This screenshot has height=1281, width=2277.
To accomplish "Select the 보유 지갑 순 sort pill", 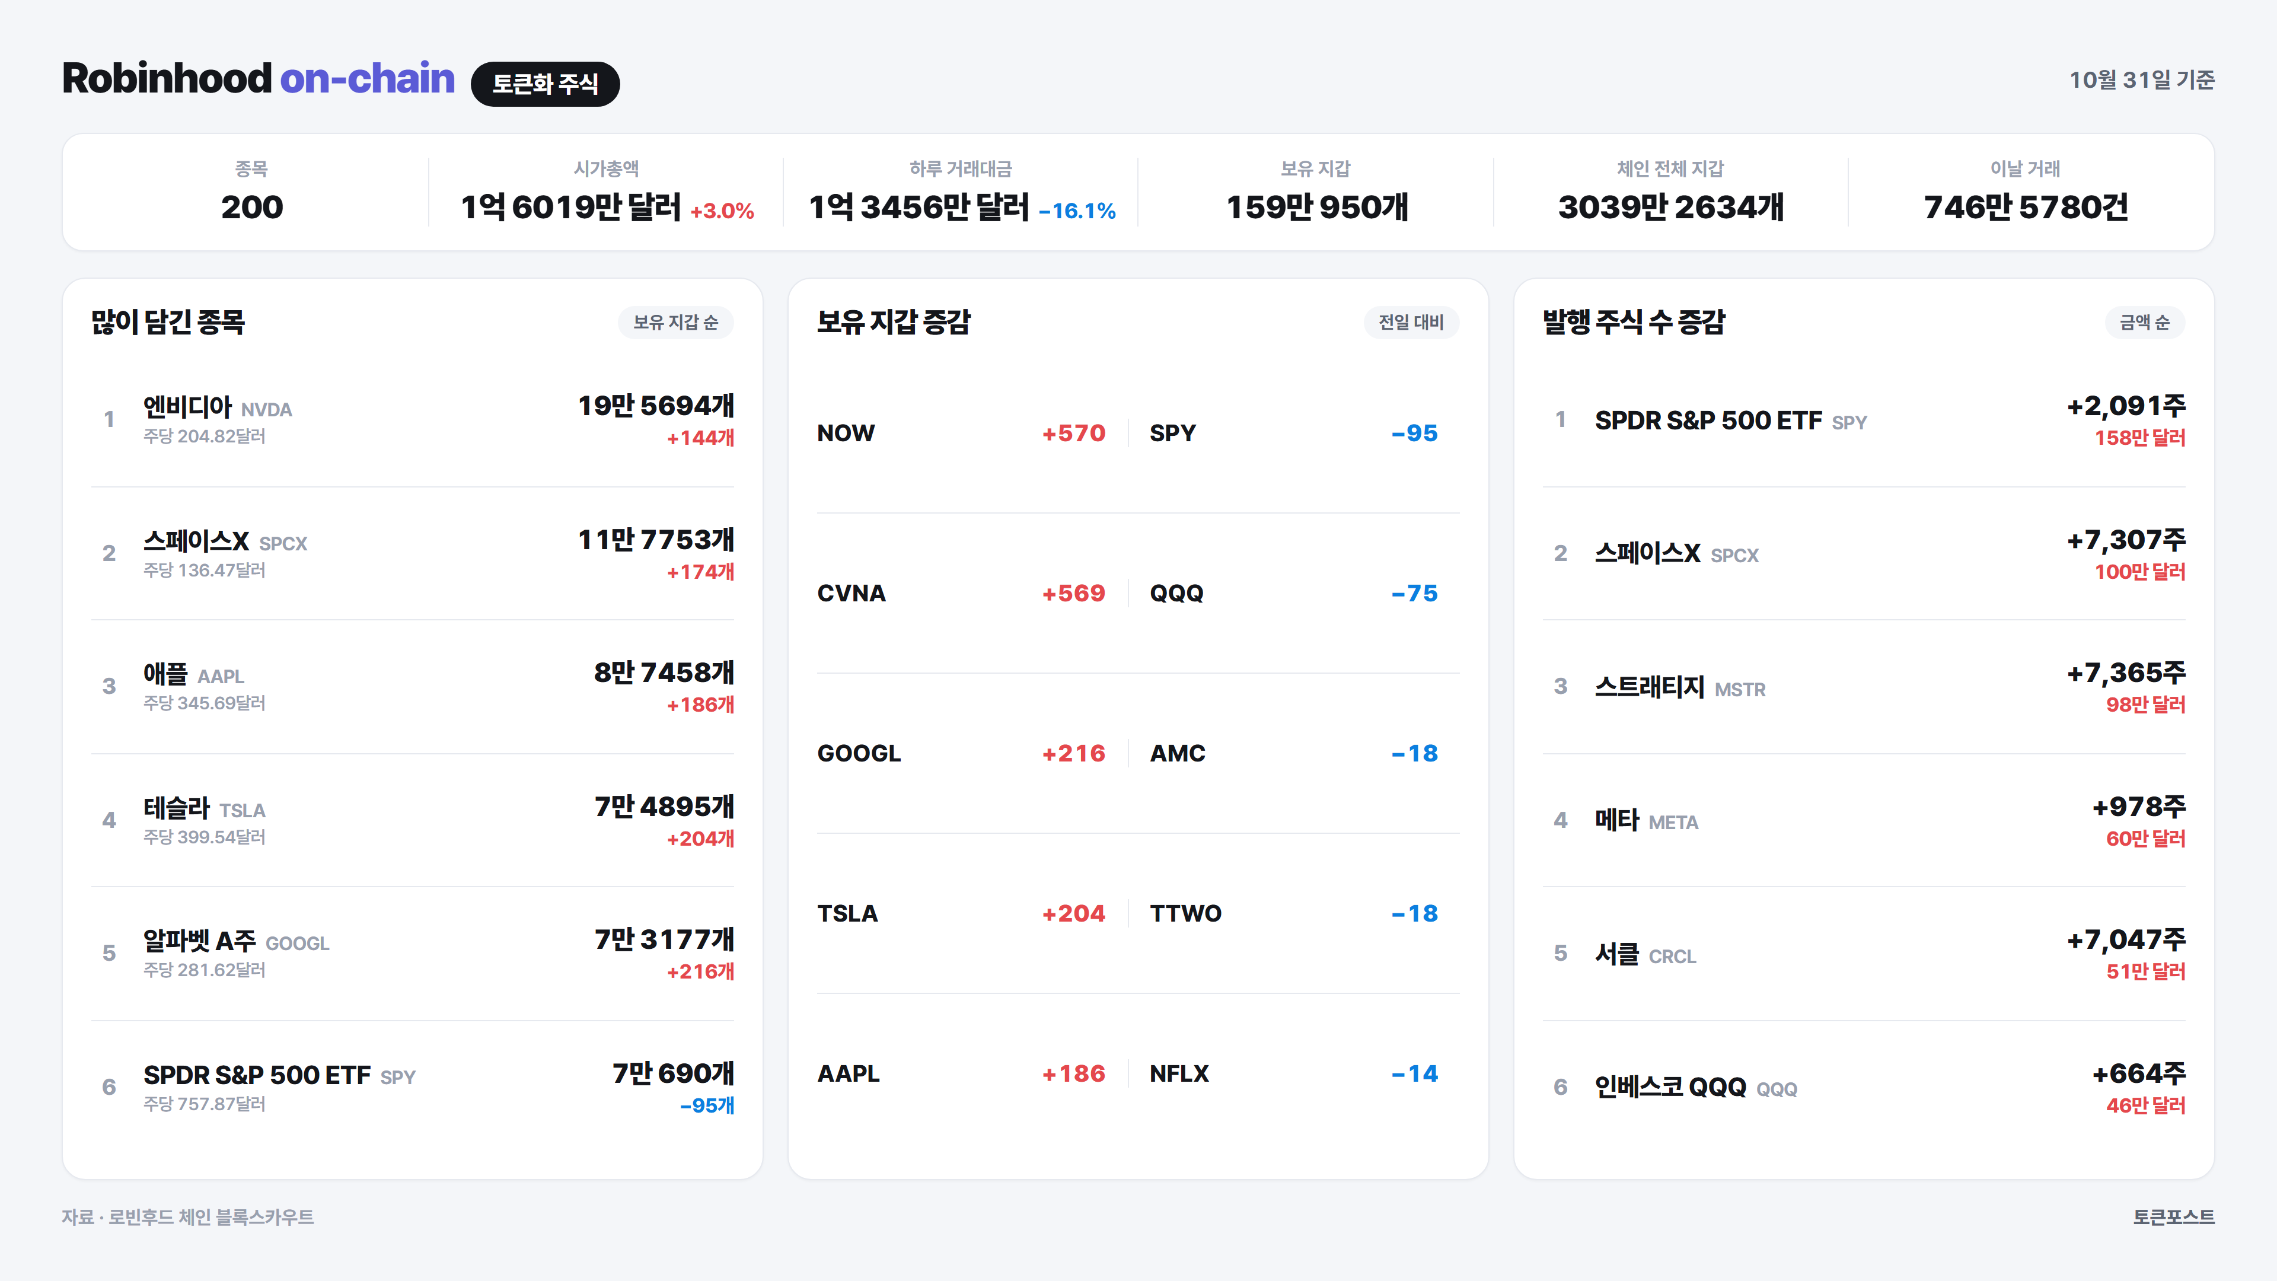I will 675,323.
